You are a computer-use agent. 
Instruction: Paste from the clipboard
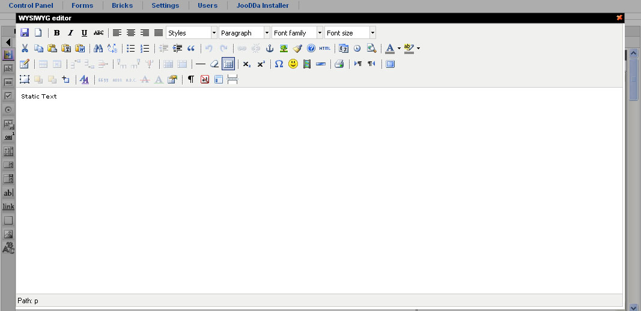(x=52, y=48)
